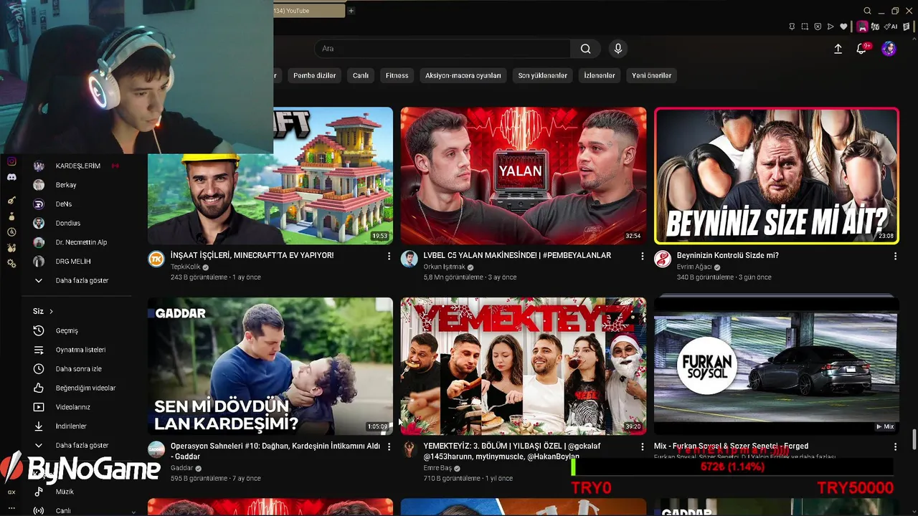Select the Aksiyon-macera oyunları chip
The height and width of the screenshot is (516, 918).
point(463,75)
